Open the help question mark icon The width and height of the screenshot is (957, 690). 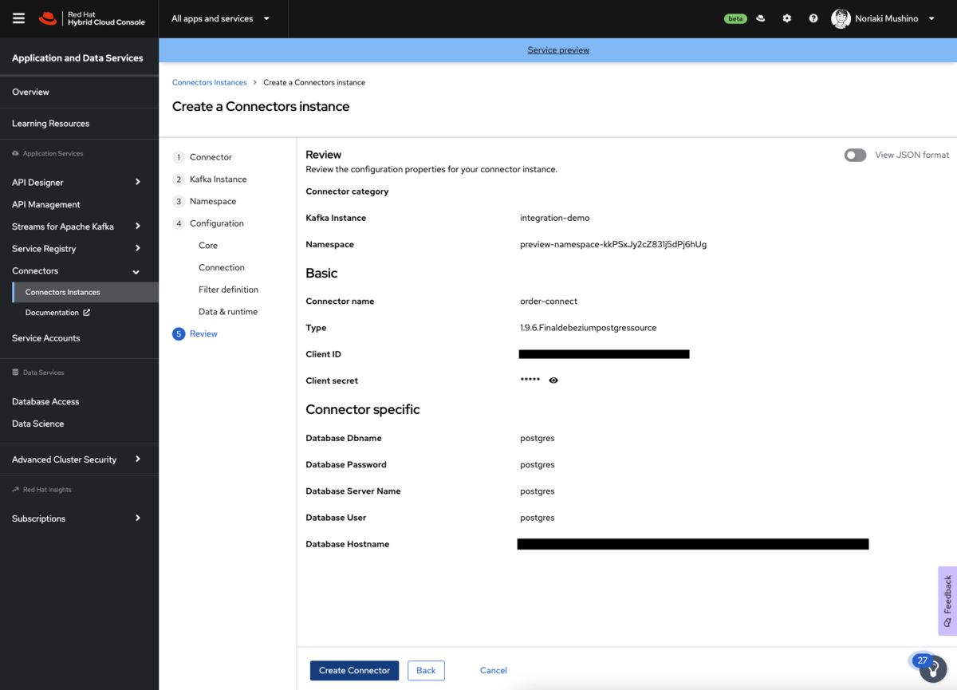(813, 18)
